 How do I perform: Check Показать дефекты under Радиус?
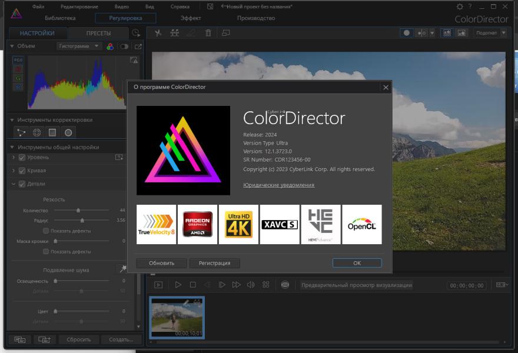pyautogui.click(x=46, y=231)
